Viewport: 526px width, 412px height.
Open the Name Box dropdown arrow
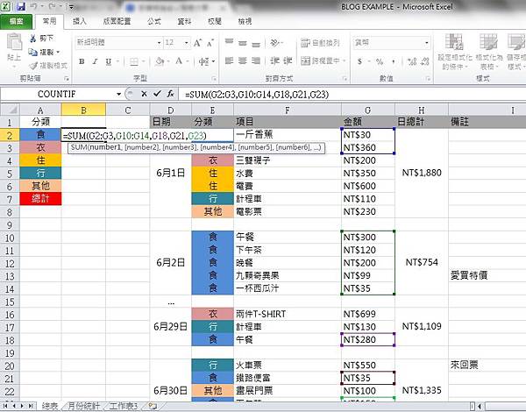[118, 95]
